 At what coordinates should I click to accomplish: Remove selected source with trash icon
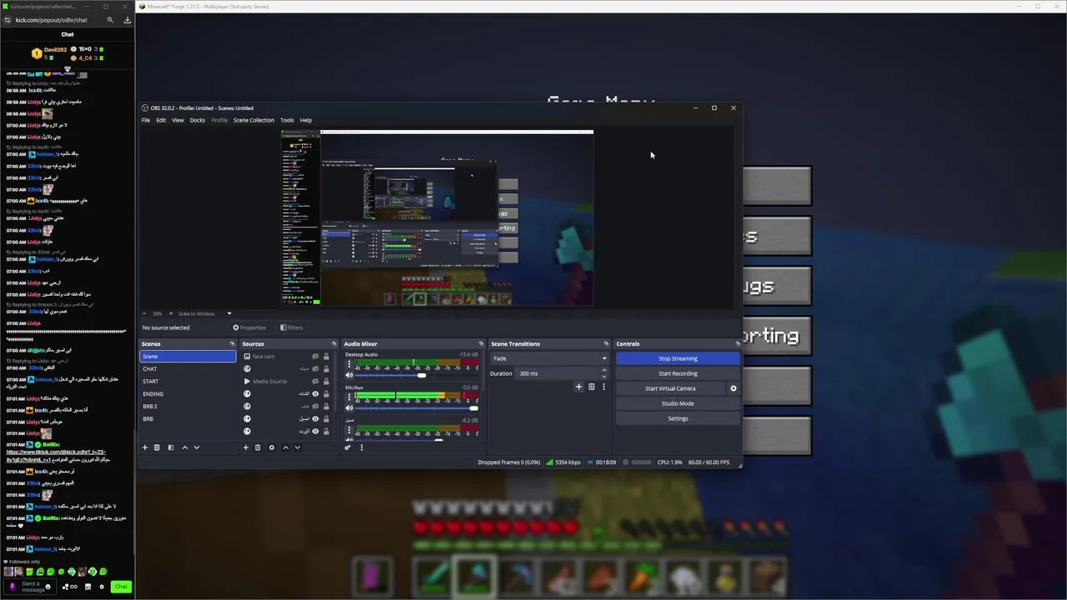click(x=258, y=447)
